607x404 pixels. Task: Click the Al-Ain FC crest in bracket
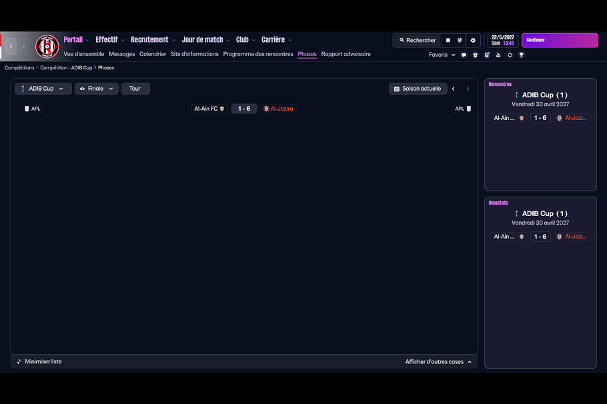[x=222, y=109]
